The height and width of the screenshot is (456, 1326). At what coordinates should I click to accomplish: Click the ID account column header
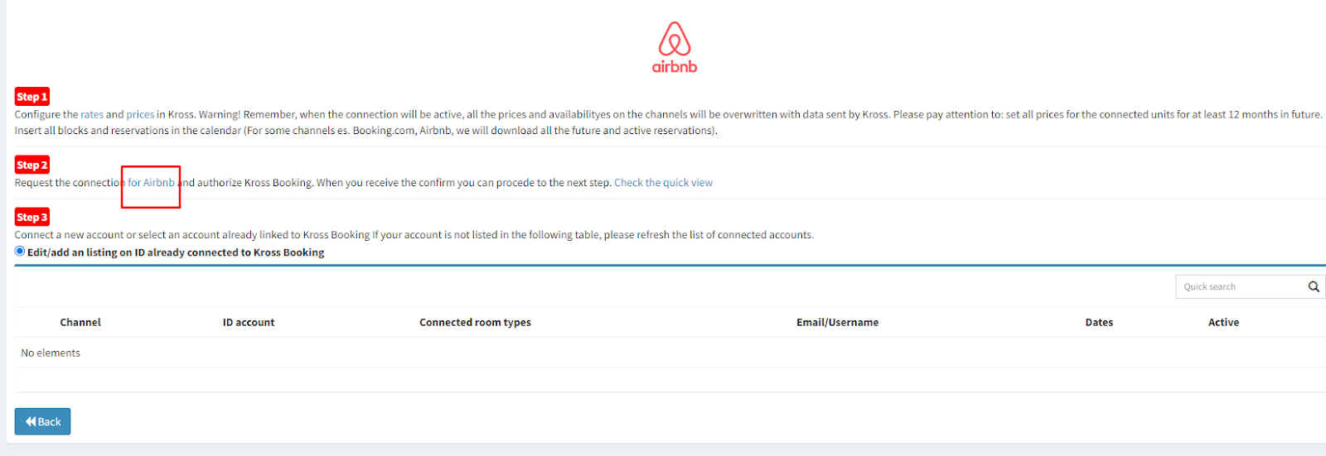(249, 323)
